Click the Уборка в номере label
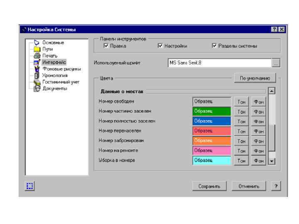This screenshot has width=299, height=224. click(x=117, y=161)
